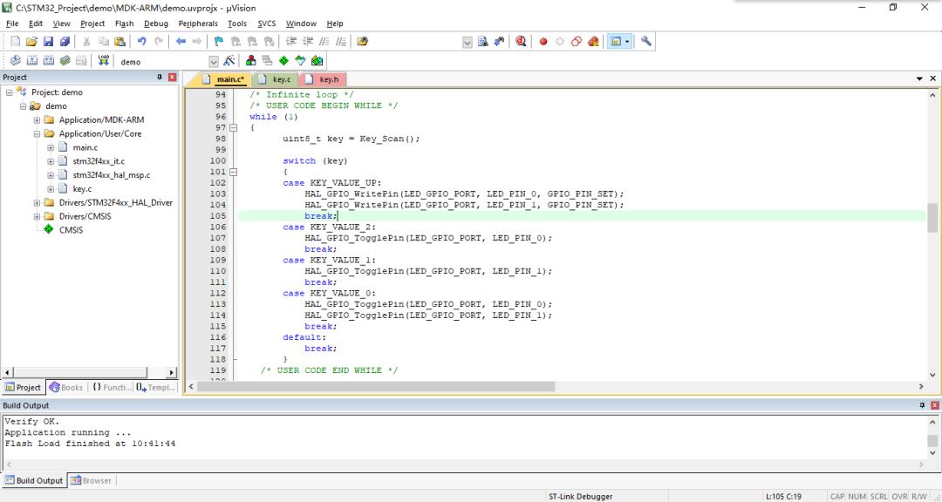Undo the last edit with the Undo icon
942x502 pixels.
(142, 42)
